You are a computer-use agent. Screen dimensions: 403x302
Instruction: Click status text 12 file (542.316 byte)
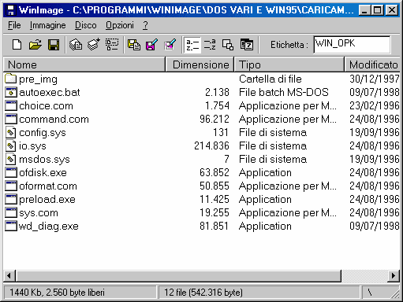coord(203,293)
